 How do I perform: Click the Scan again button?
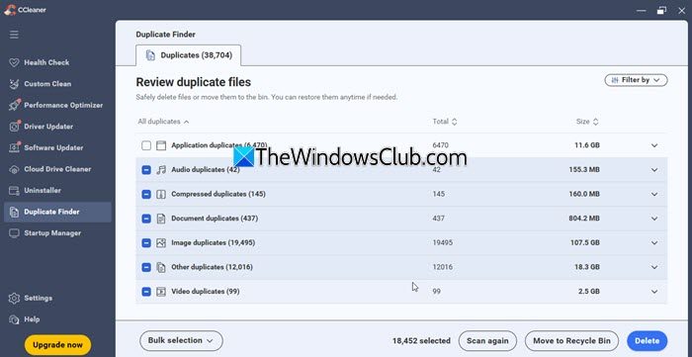click(487, 340)
